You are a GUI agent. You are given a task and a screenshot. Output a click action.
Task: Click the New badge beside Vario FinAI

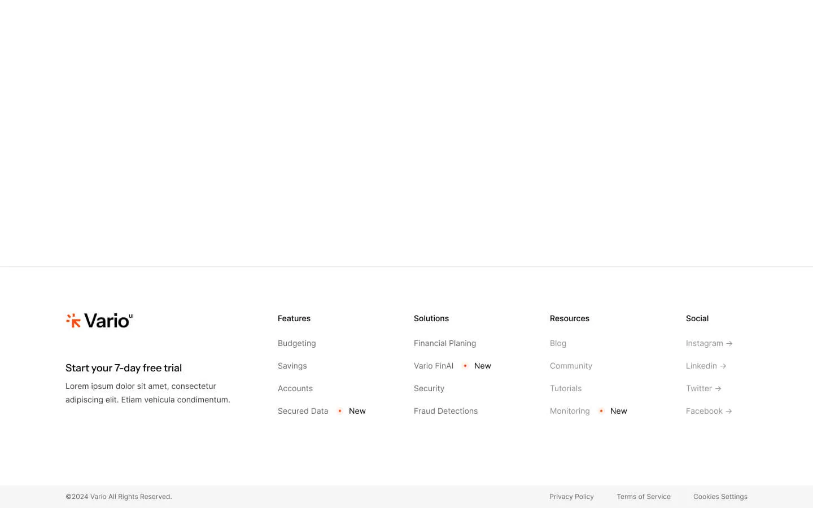(x=482, y=366)
